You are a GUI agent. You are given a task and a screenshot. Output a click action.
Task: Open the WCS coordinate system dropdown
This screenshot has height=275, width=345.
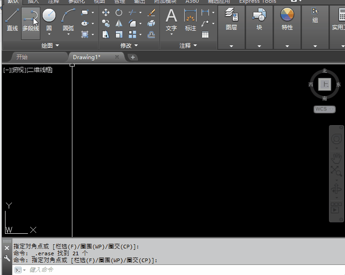[x=324, y=109]
